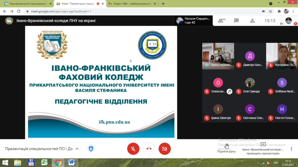Viewport: 298px width, 167px height.
Task: Expand meeting details next to 'Презентація спеціальностей ПО і Дз'
Action: (x=77, y=149)
